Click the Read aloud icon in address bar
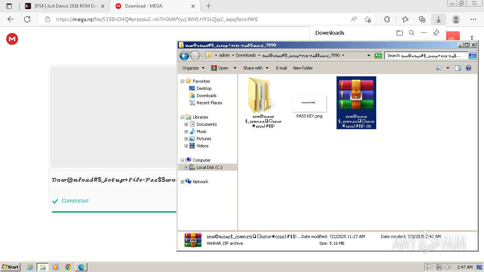The image size is (484, 272). (354, 19)
